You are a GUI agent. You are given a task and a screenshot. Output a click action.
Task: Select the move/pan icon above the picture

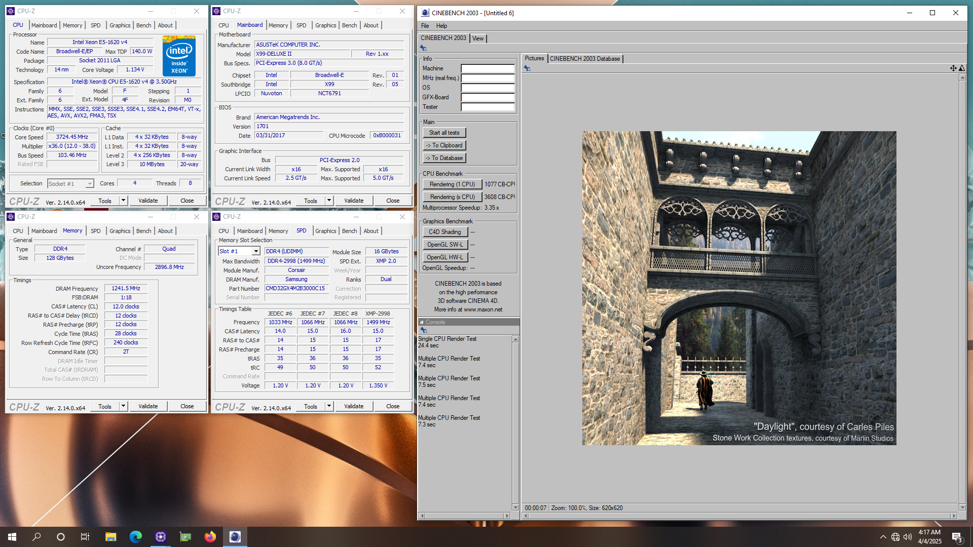point(953,68)
